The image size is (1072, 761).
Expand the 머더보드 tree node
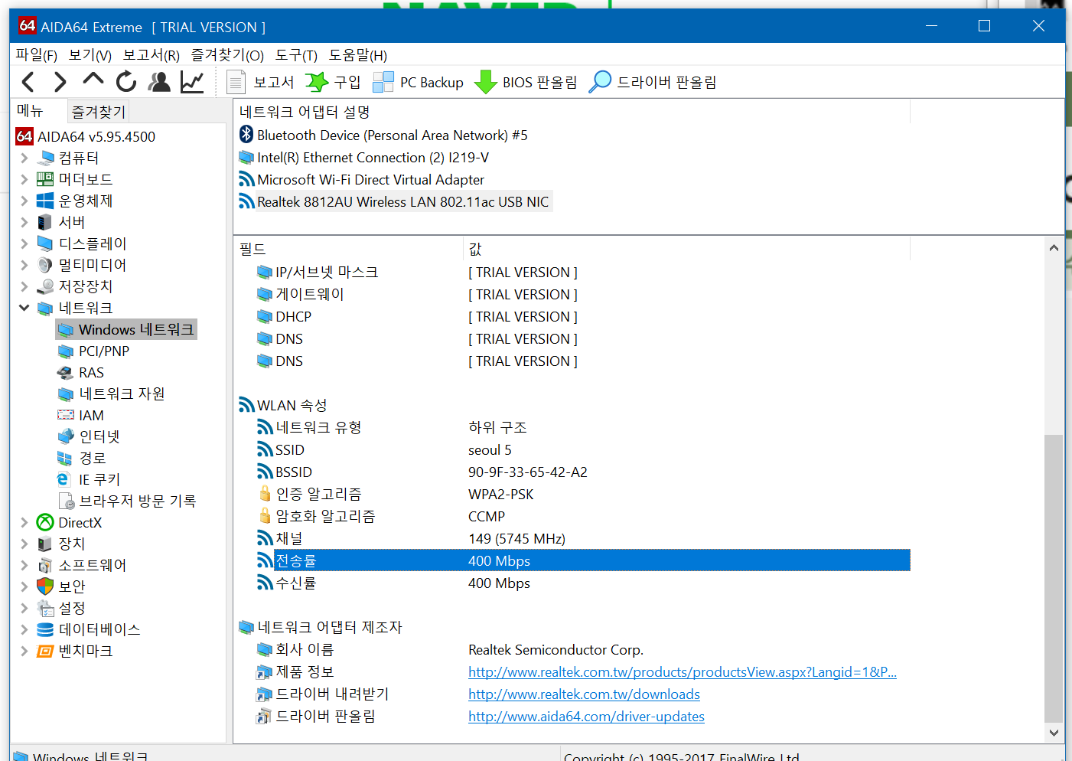[24, 179]
